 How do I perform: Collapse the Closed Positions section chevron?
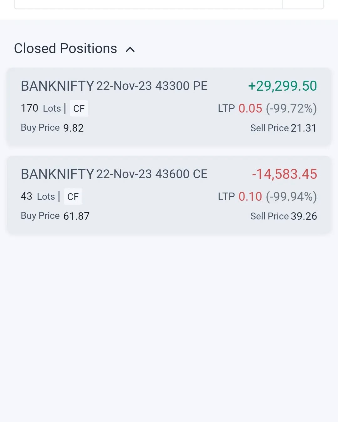pos(130,49)
